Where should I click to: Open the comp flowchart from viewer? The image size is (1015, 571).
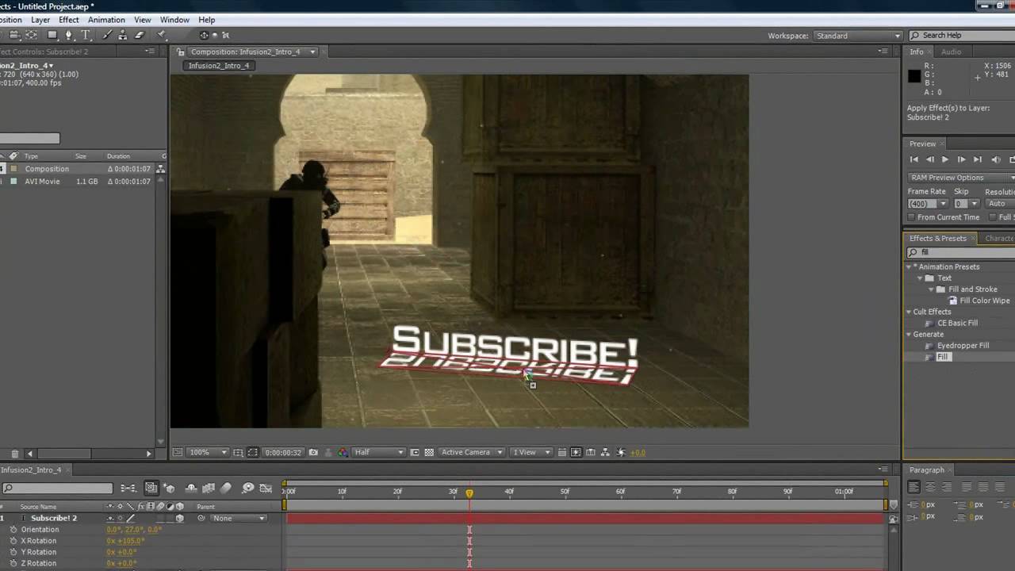pos(605,452)
